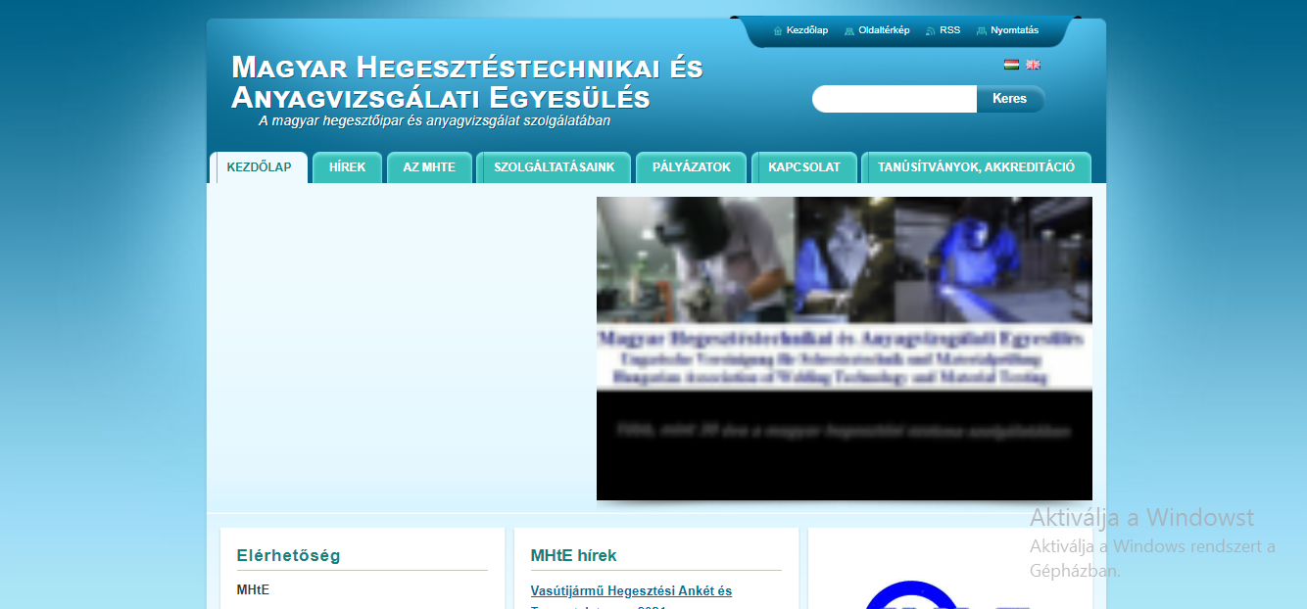Click the MHtE hírek heading
Screen dimensions: 1307x609
pos(574,556)
